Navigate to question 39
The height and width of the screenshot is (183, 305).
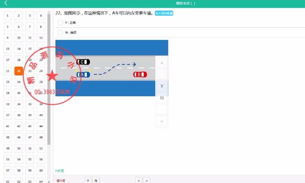tap(30, 115)
